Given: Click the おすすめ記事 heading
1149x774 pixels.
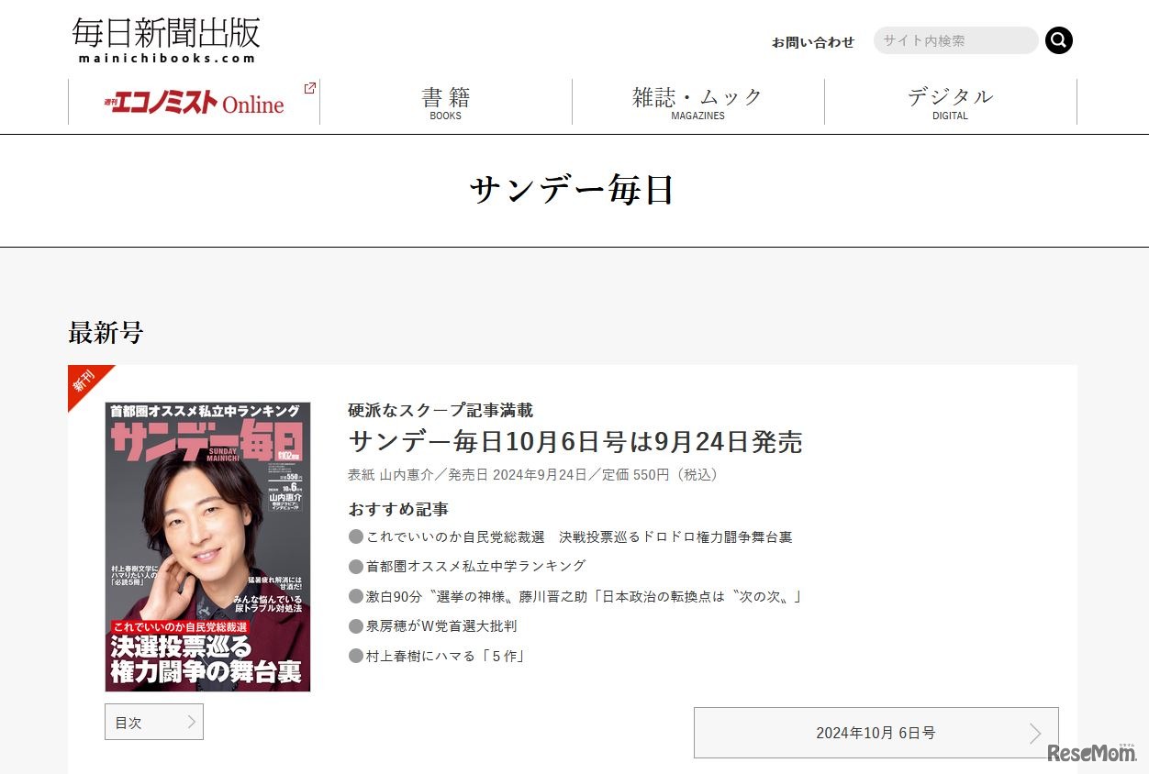Looking at the screenshot, I should [x=398, y=509].
